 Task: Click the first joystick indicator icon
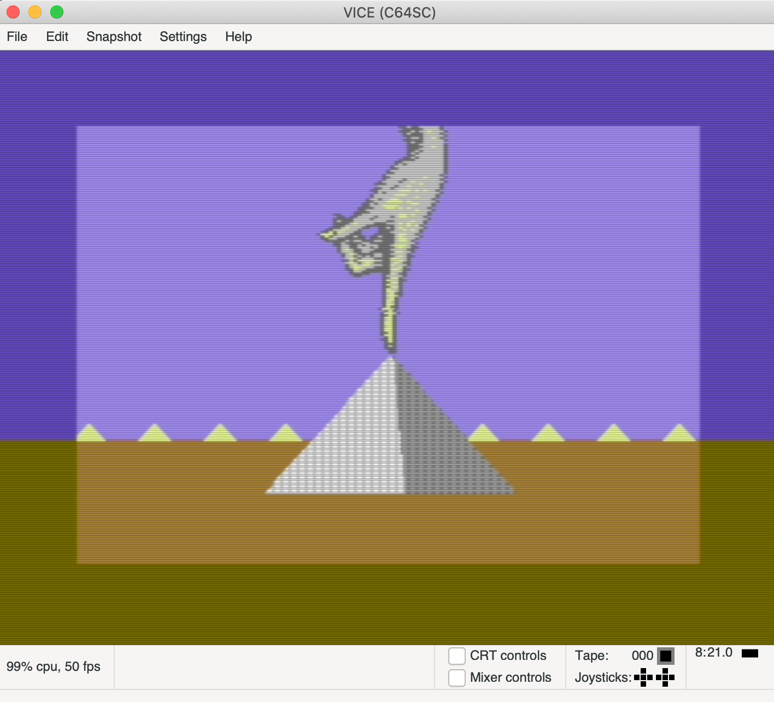point(643,677)
